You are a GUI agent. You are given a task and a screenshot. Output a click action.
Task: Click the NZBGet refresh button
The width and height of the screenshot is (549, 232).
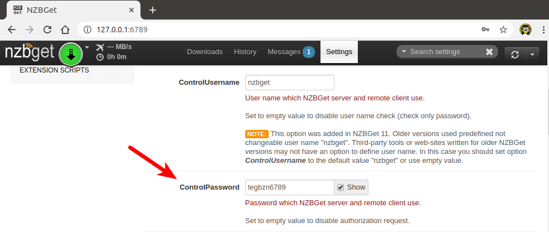pos(515,54)
